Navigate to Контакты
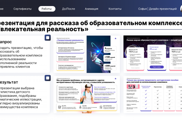Viewport: 182px width, 121px height. click(x=115, y=9)
